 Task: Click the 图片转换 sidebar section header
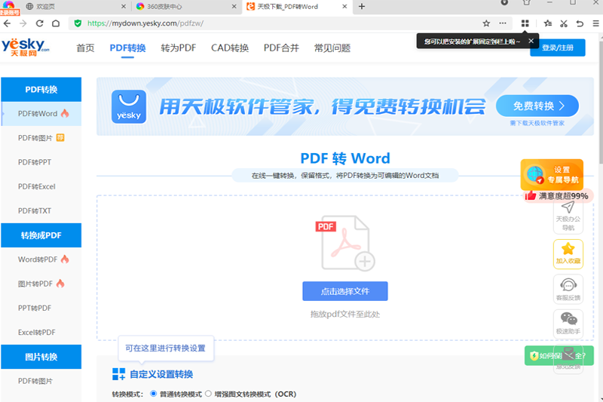[x=41, y=357]
